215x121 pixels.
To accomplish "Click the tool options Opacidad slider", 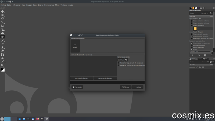I will [x=201, y=16].
